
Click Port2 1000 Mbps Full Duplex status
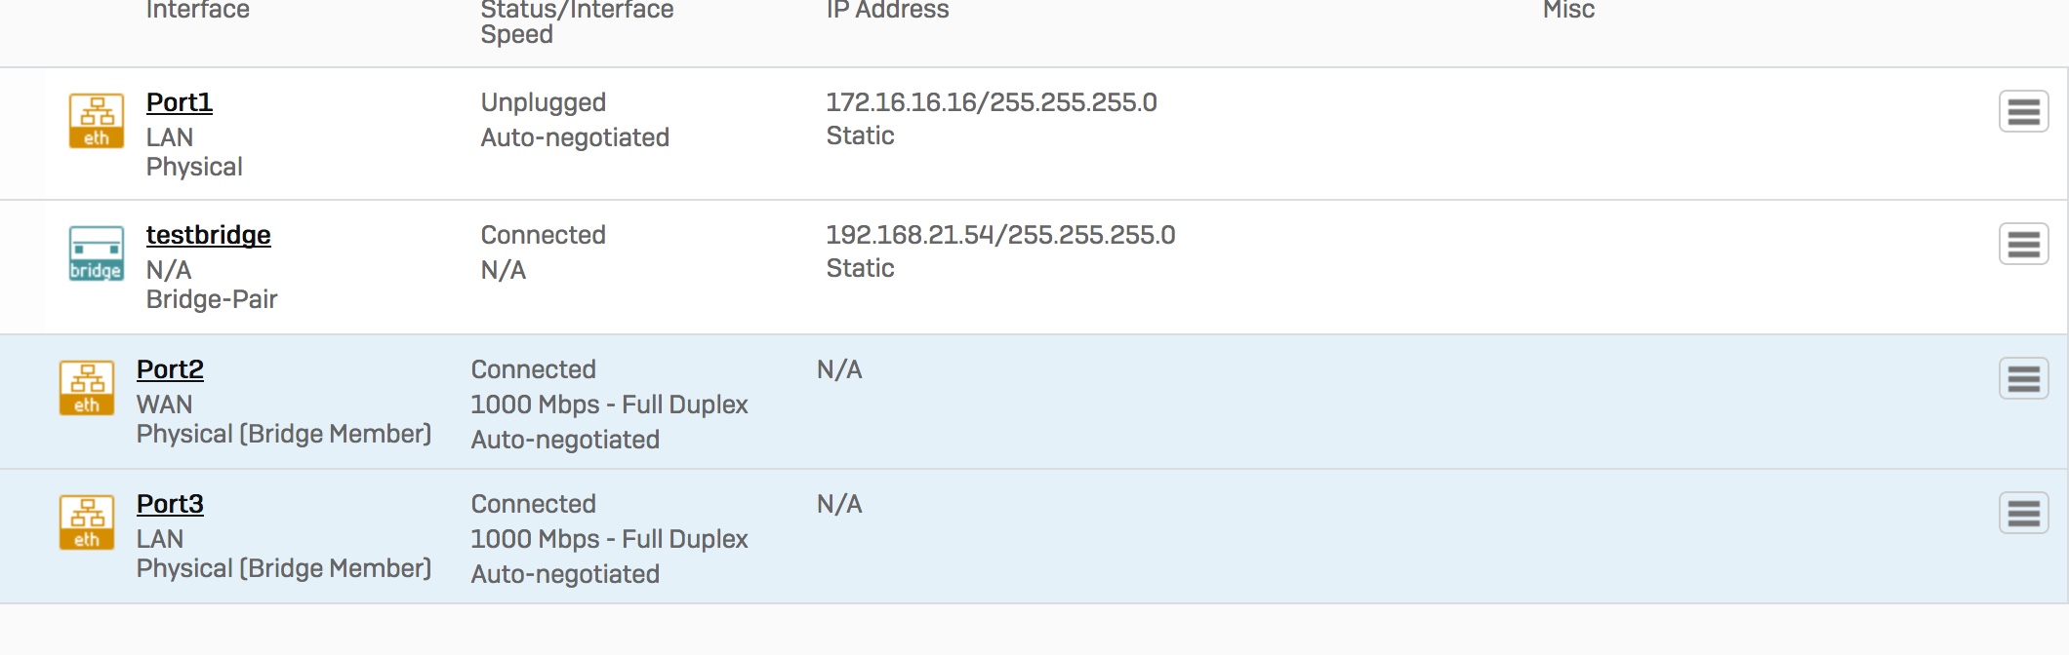(609, 405)
